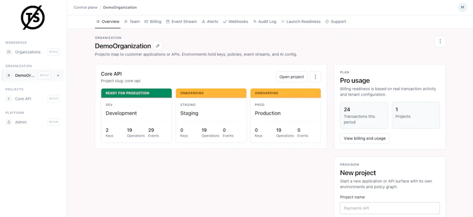This screenshot has width=473, height=217.
Task: Click the Launch Readiness checklist icon
Action: click(283, 22)
